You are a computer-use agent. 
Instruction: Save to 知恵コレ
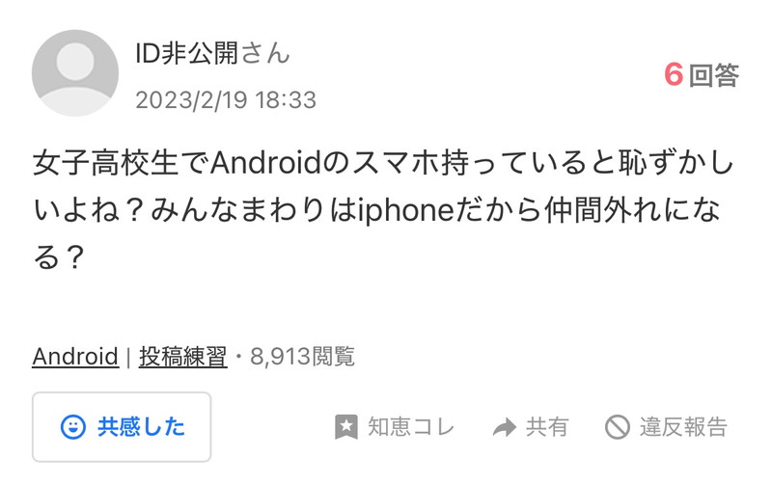coord(395,426)
